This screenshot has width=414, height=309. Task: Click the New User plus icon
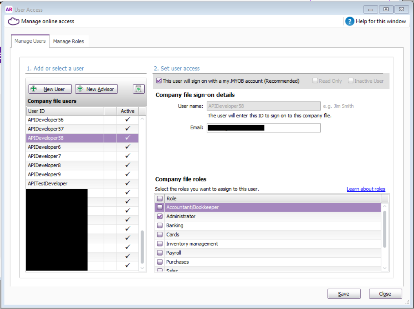point(34,89)
